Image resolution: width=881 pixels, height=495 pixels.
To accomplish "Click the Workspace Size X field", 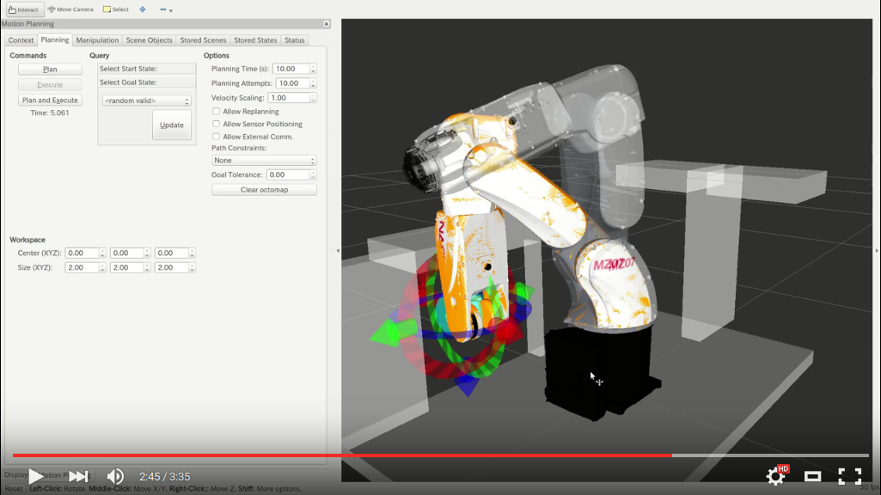I will coord(82,267).
